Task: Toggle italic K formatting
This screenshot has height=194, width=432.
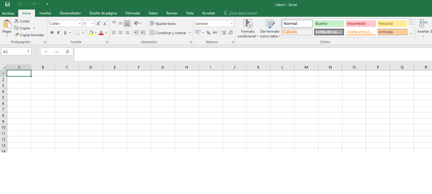Action: [58, 33]
